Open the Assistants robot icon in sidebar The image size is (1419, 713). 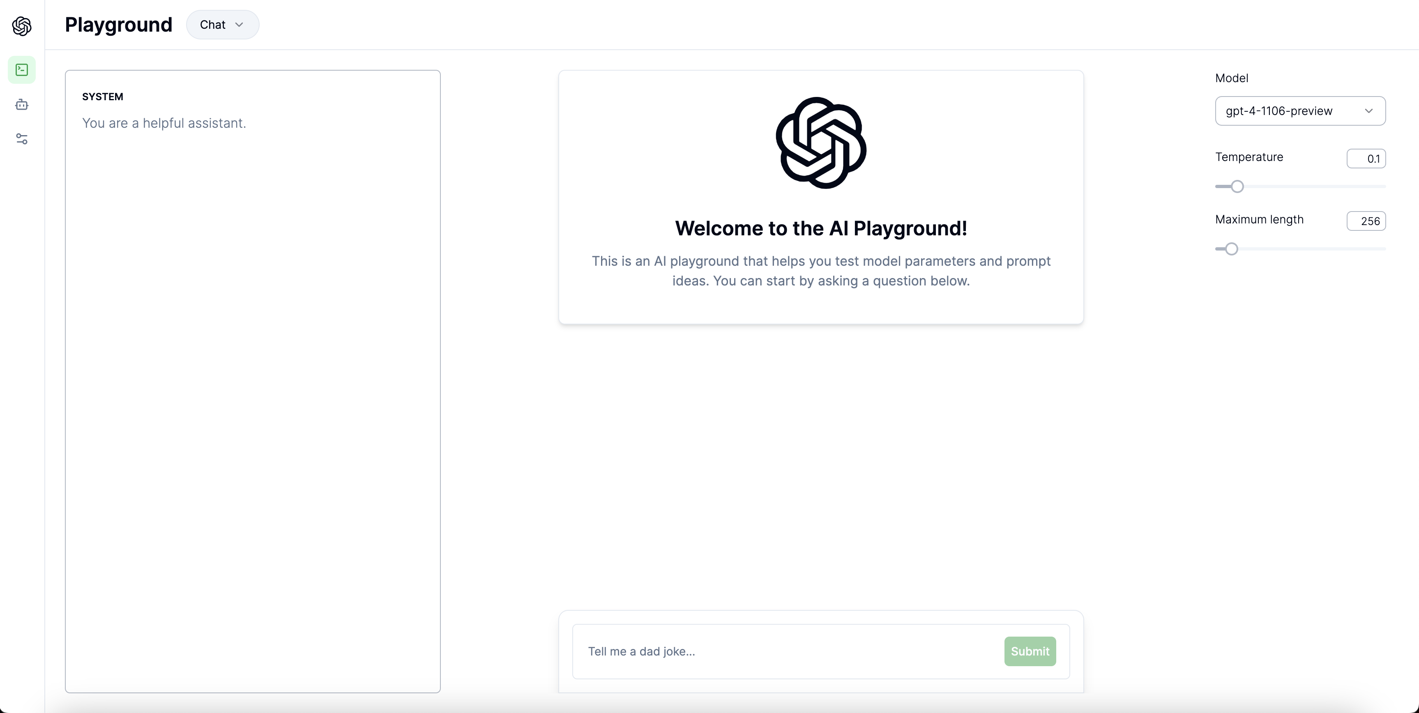point(21,105)
